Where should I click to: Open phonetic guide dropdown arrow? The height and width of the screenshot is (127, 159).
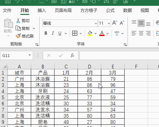(x=122, y=33)
